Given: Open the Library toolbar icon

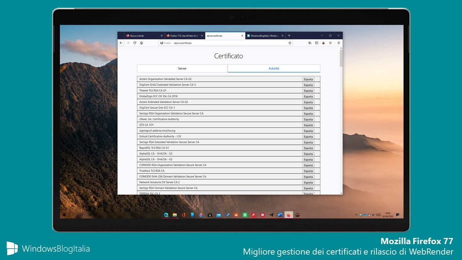Looking at the screenshot, I should [310, 43].
